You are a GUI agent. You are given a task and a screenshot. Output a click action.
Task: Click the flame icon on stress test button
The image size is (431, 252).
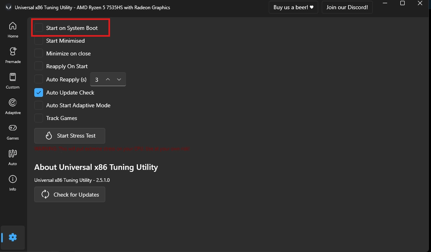click(49, 136)
